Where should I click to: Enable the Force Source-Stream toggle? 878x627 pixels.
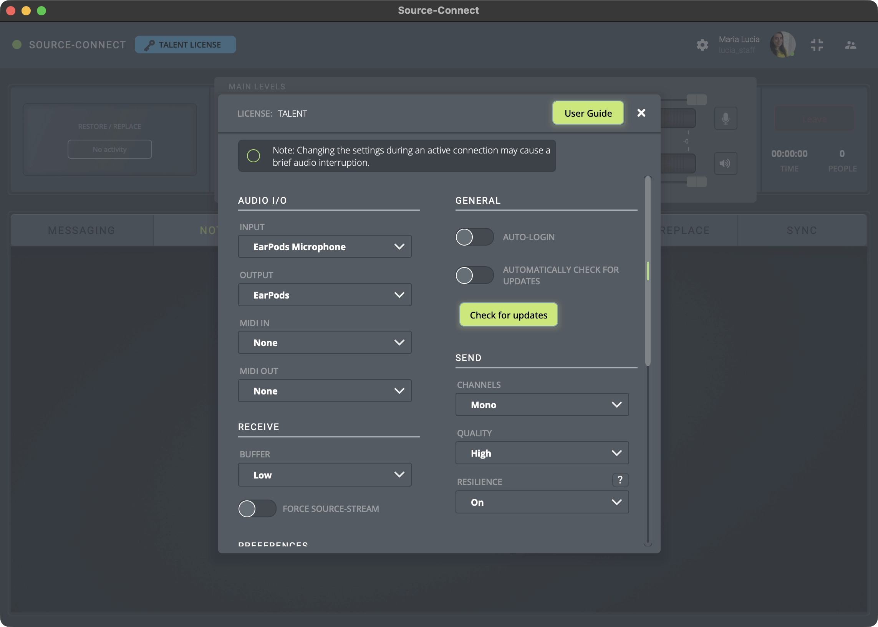tap(257, 508)
